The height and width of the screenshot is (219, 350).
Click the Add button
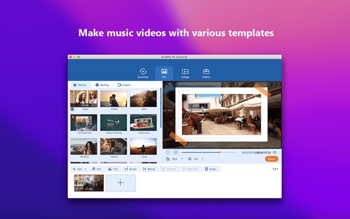point(77,169)
